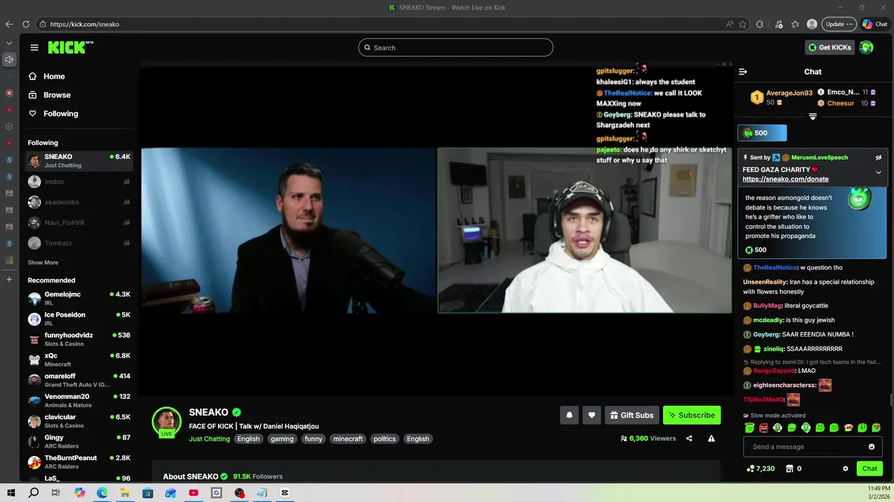Click TheRealNotice username in chat
Screen dimensions: 894x502
[775, 268]
